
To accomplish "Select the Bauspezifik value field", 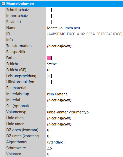I will (84, 52).
